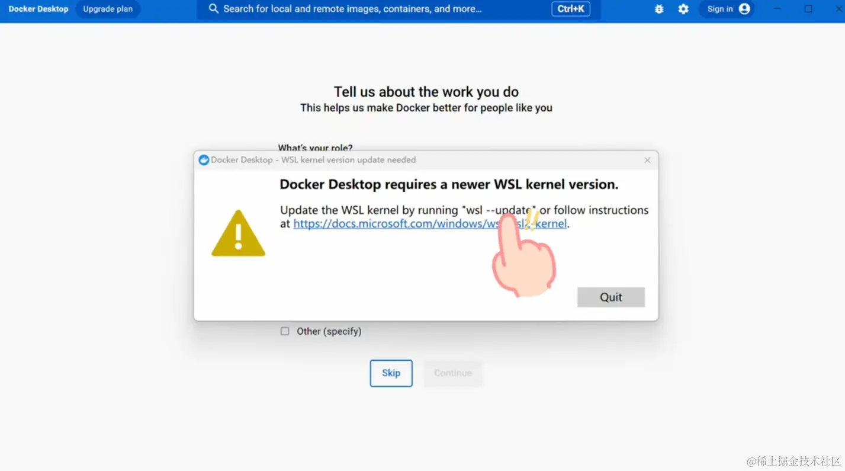Click the Ctrl+K shortcut badge
The height and width of the screenshot is (471, 845).
(x=571, y=9)
